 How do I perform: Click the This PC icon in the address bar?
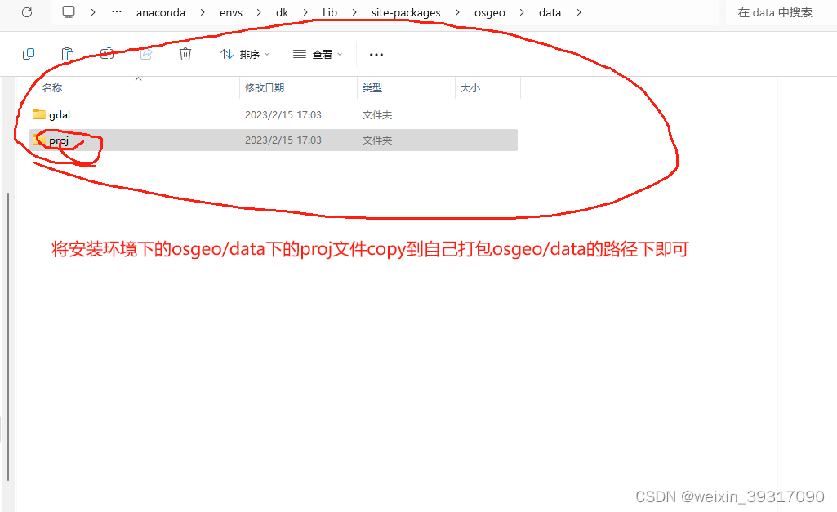coord(69,11)
